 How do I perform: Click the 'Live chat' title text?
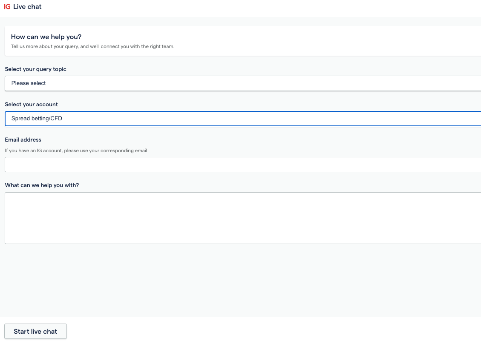coord(27,7)
